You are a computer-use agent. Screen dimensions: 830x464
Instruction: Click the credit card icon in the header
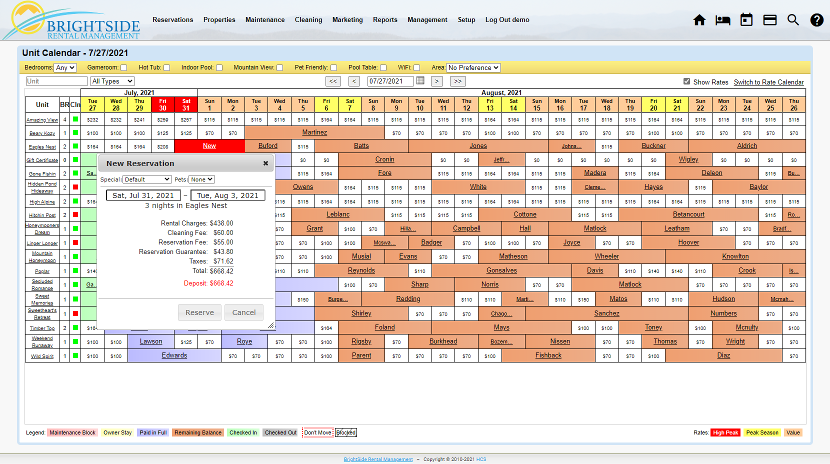770,20
